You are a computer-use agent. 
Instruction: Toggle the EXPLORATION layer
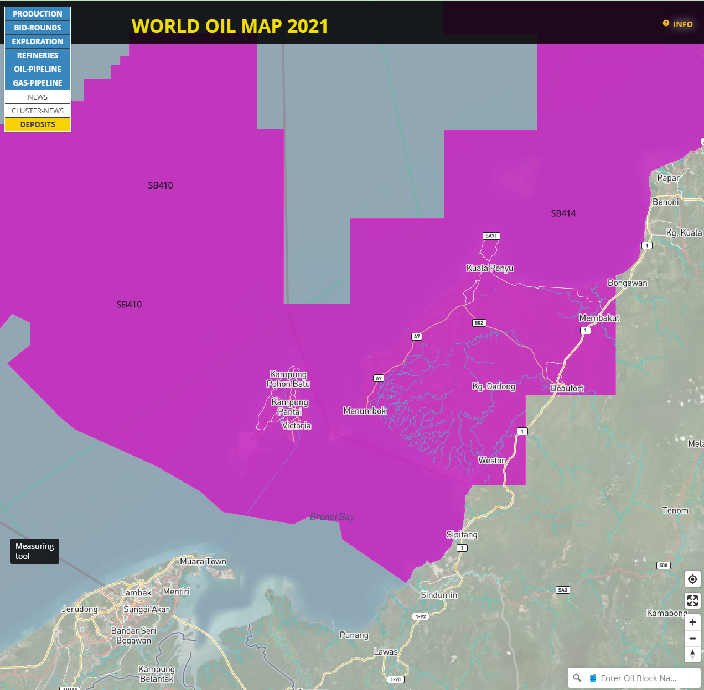(38, 41)
